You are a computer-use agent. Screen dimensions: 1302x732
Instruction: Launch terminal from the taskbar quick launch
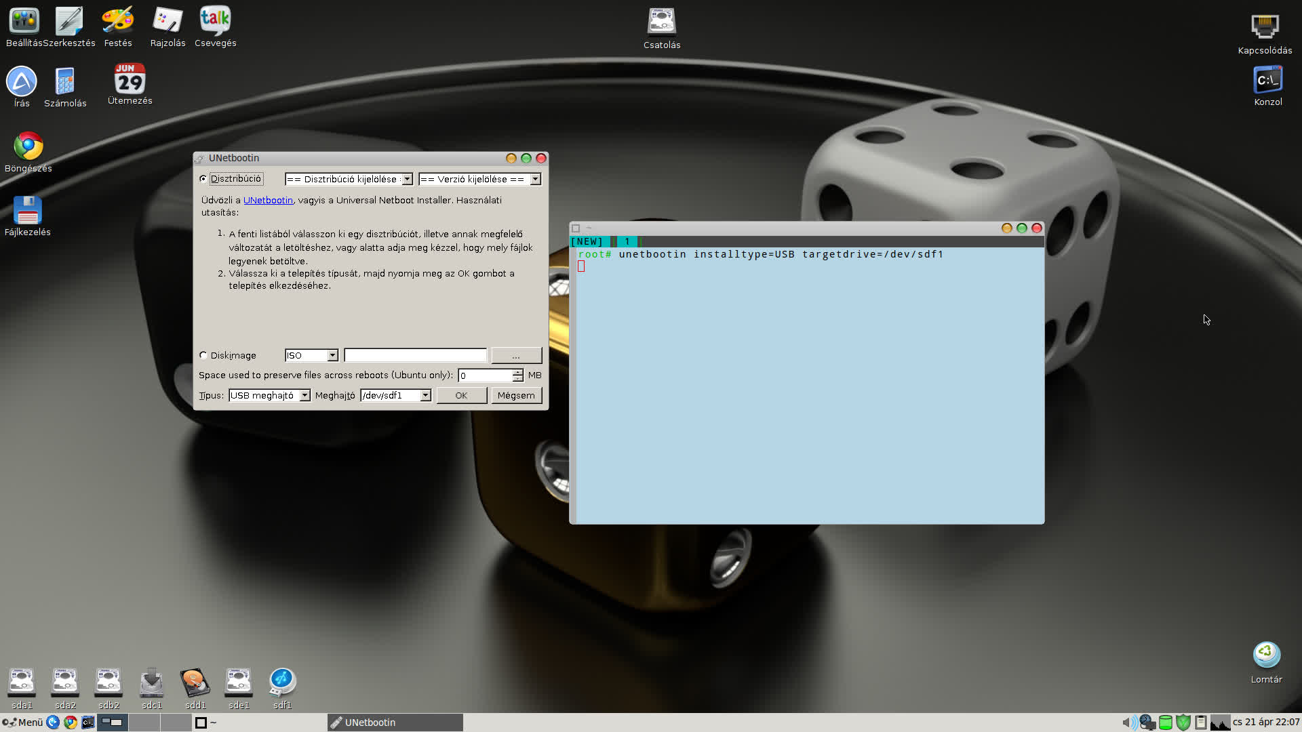[x=88, y=723]
